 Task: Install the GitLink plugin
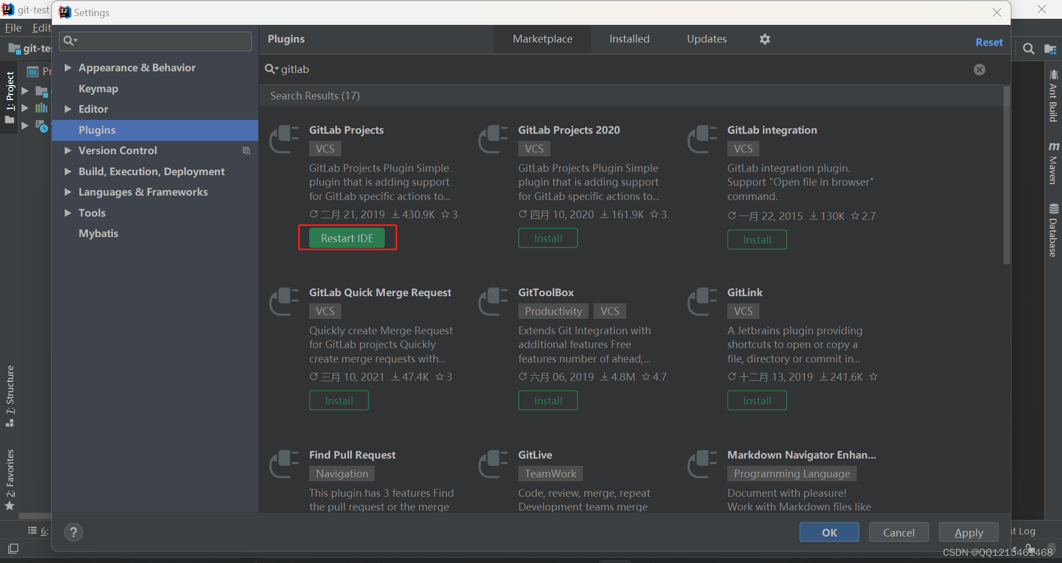[x=757, y=401]
